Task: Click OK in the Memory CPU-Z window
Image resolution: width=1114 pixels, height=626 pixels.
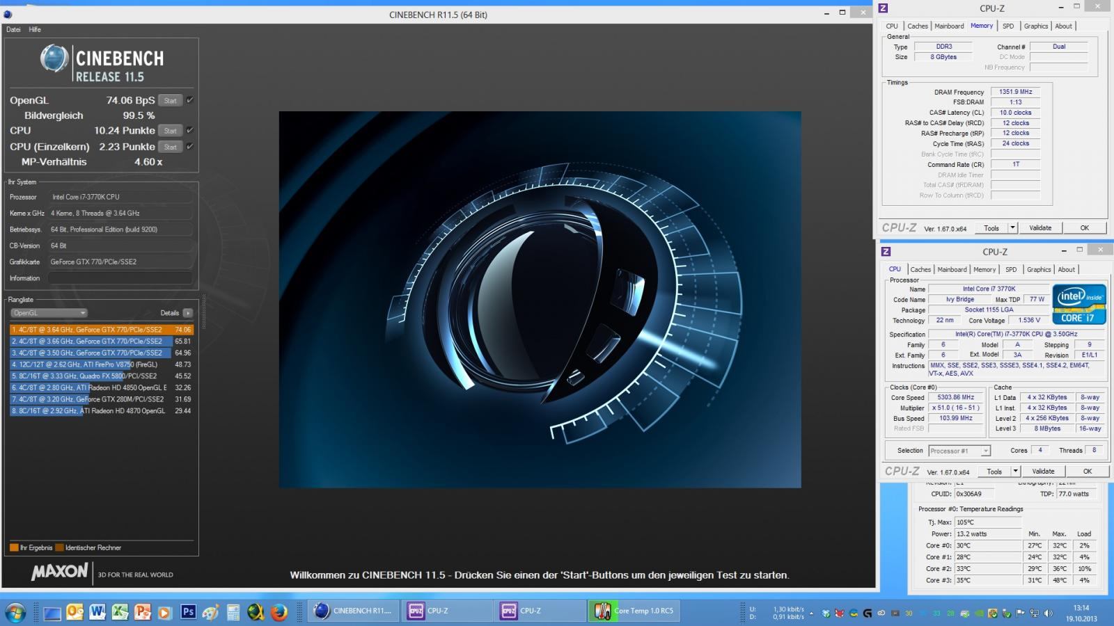Action: [x=1084, y=228]
